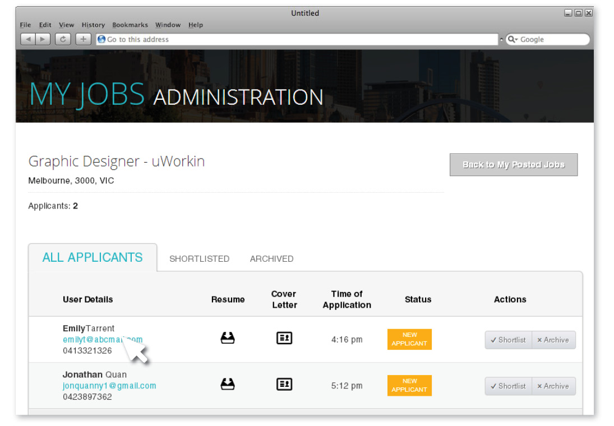Click the browser back arrow button
Screen dimensions: 614x426
click(x=27, y=39)
